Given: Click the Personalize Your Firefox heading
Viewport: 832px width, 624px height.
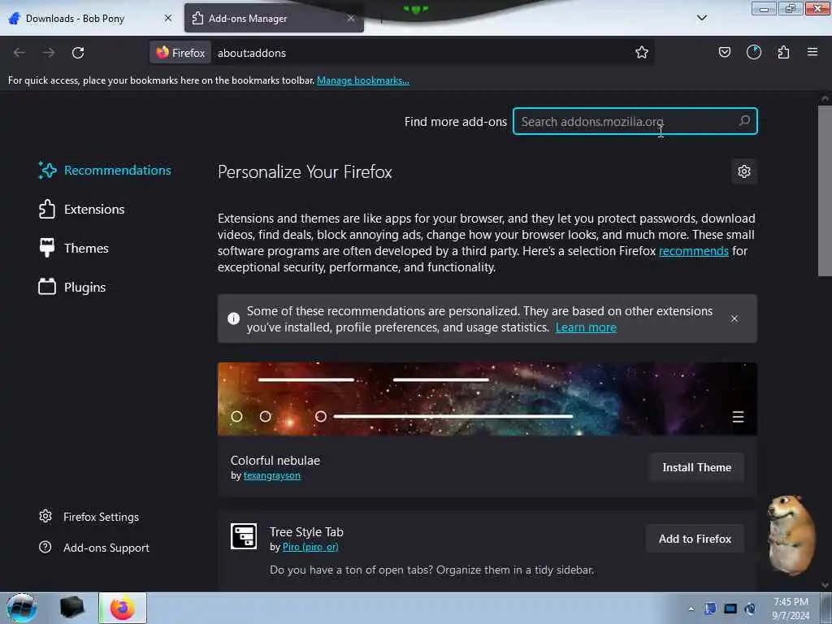Looking at the screenshot, I should (305, 172).
